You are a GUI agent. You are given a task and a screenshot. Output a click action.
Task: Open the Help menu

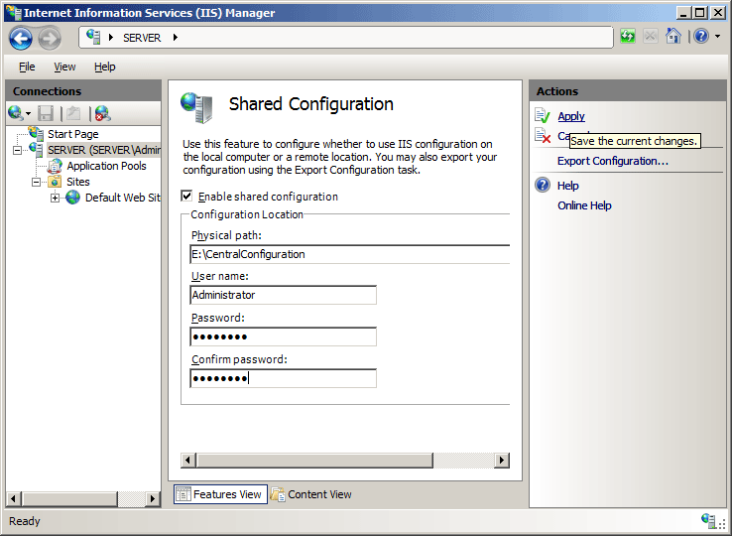(x=104, y=67)
